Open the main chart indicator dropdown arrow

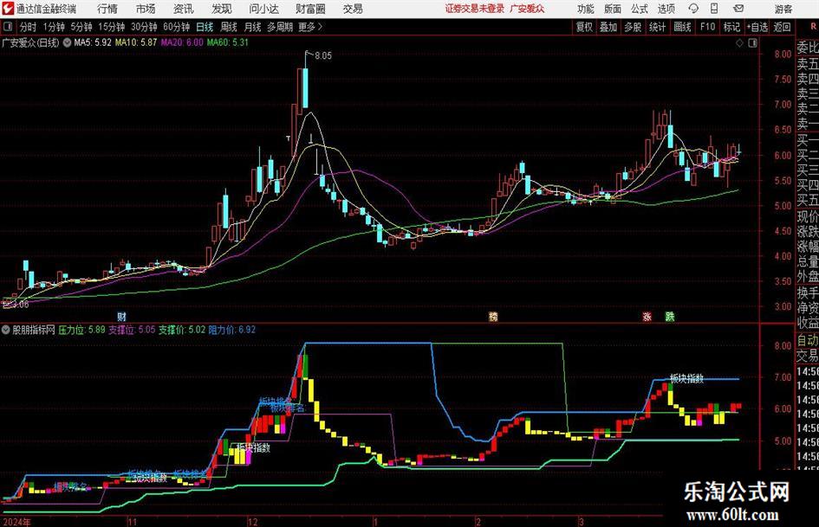pyautogui.click(x=67, y=42)
